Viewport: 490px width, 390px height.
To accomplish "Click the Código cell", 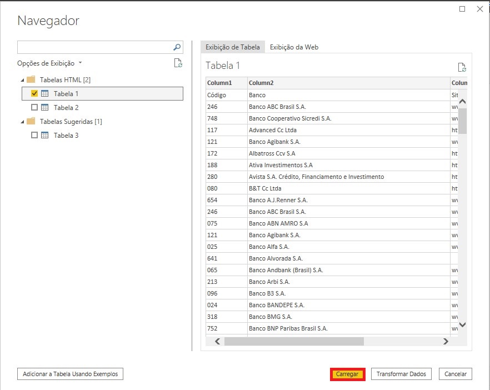I will pyautogui.click(x=227, y=95).
